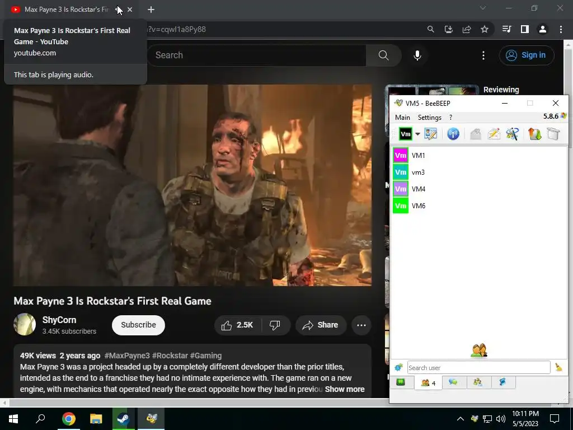The height and width of the screenshot is (430, 573).
Task: Open the Chrome media control icon
Action: coord(507,29)
